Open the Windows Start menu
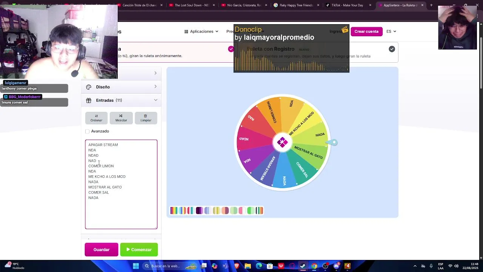 click(x=136, y=266)
